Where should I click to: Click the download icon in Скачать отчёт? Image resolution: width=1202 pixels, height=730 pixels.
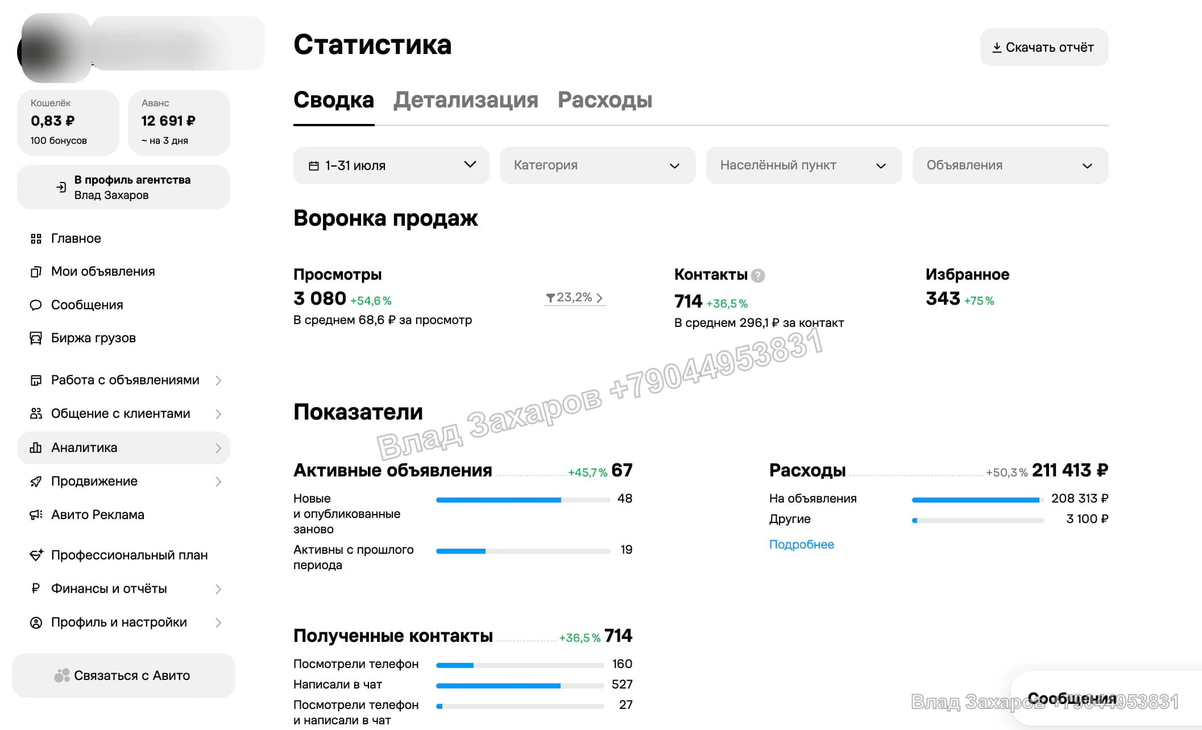click(x=997, y=48)
